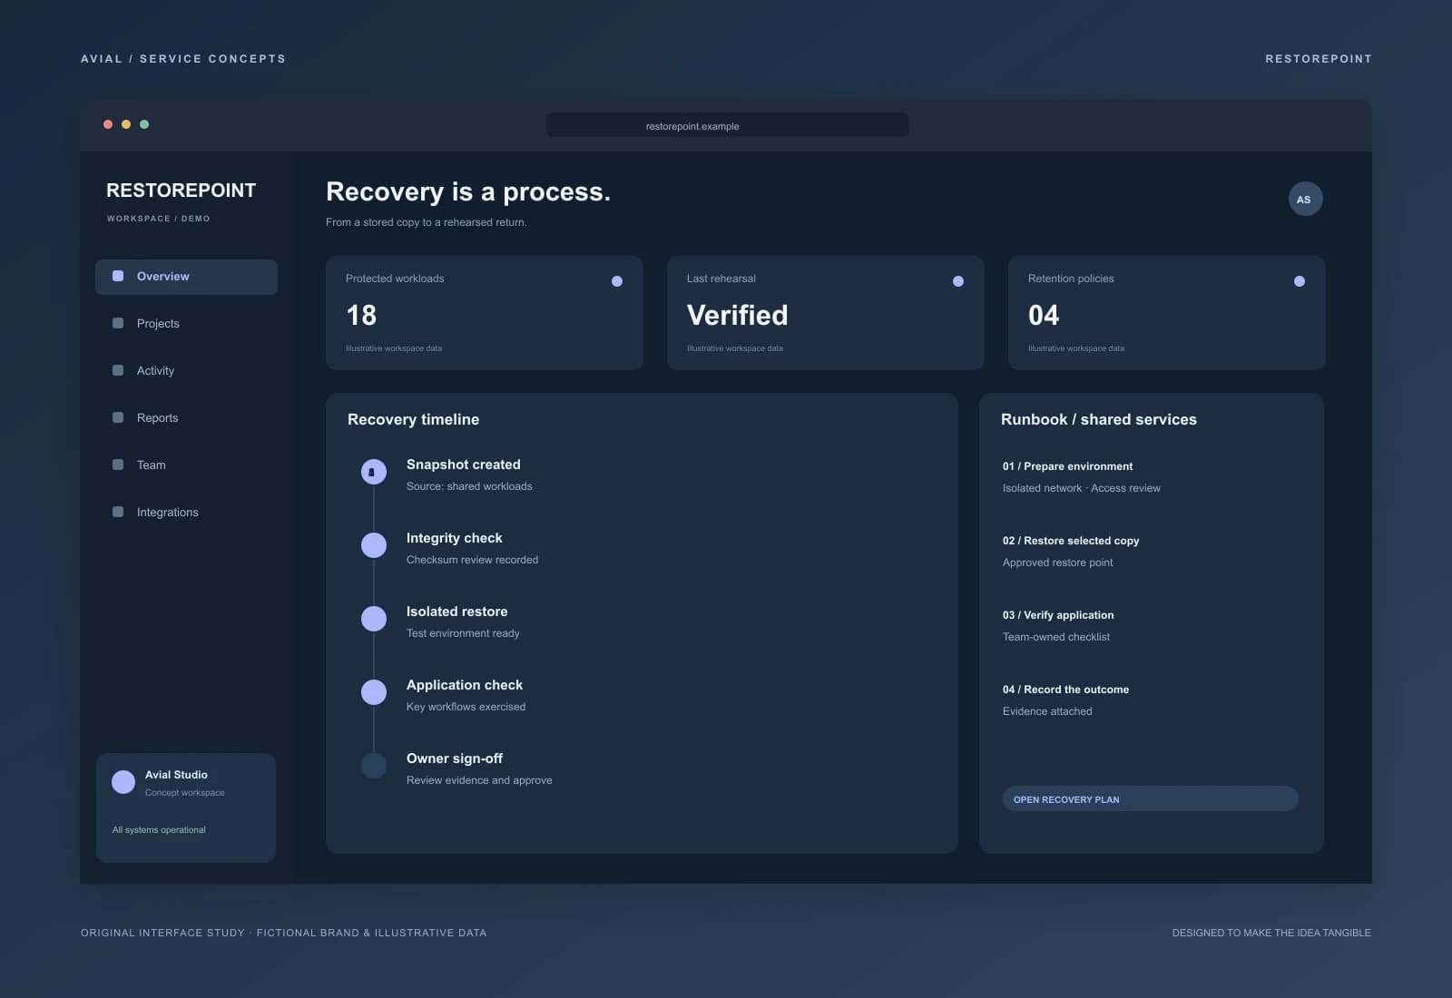Click the Protected workloads status dot
Screen dimensions: 1452x998
pyautogui.click(x=617, y=281)
